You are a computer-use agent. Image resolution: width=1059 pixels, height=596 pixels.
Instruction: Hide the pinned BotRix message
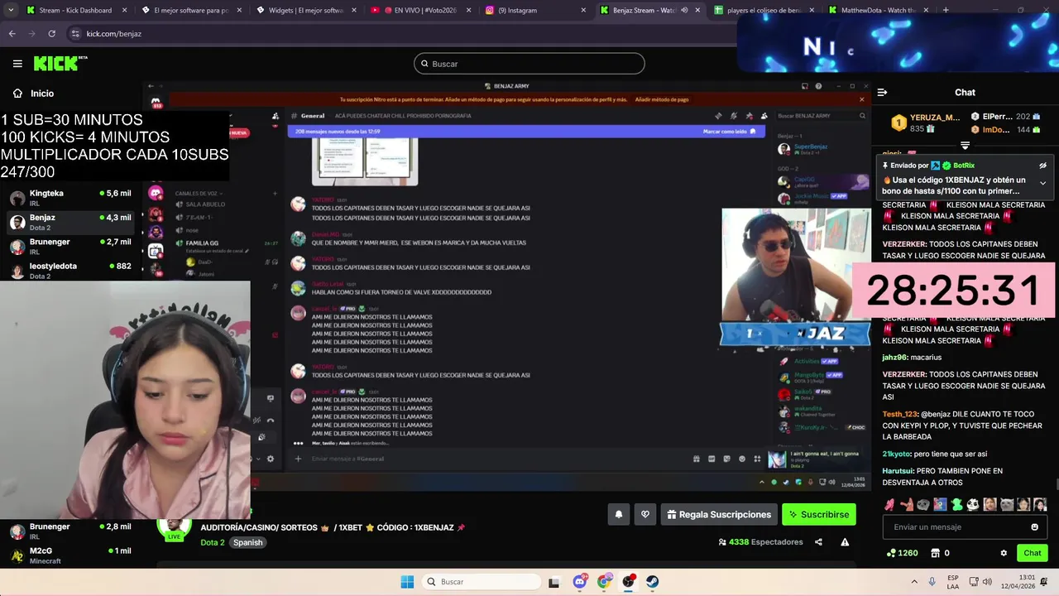pyautogui.click(x=1042, y=166)
